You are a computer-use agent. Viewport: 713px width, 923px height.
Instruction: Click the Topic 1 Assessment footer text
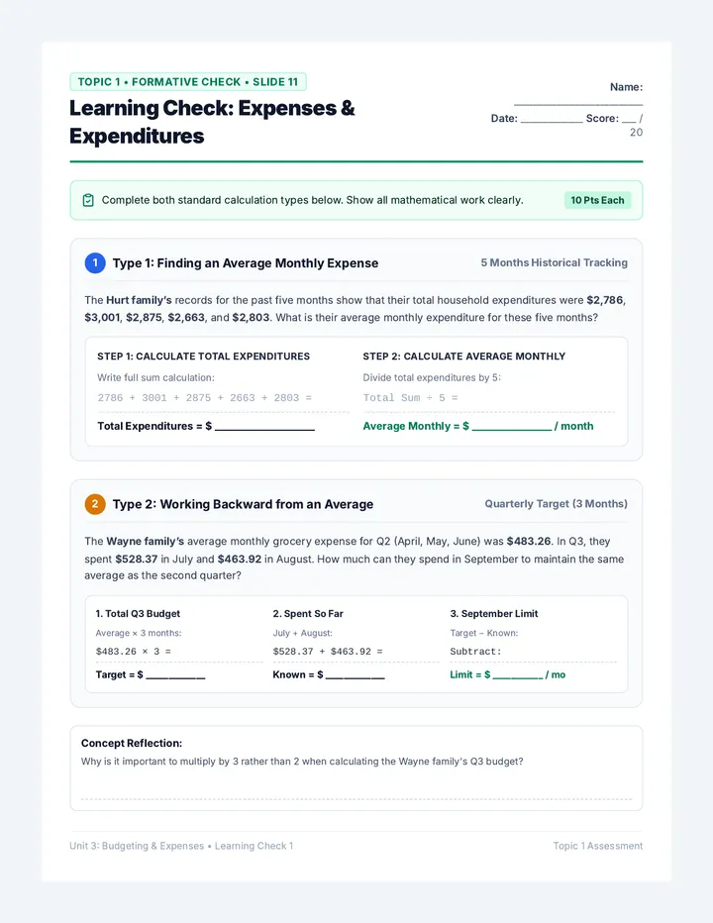pyautogui.click(x=597, y=846)
